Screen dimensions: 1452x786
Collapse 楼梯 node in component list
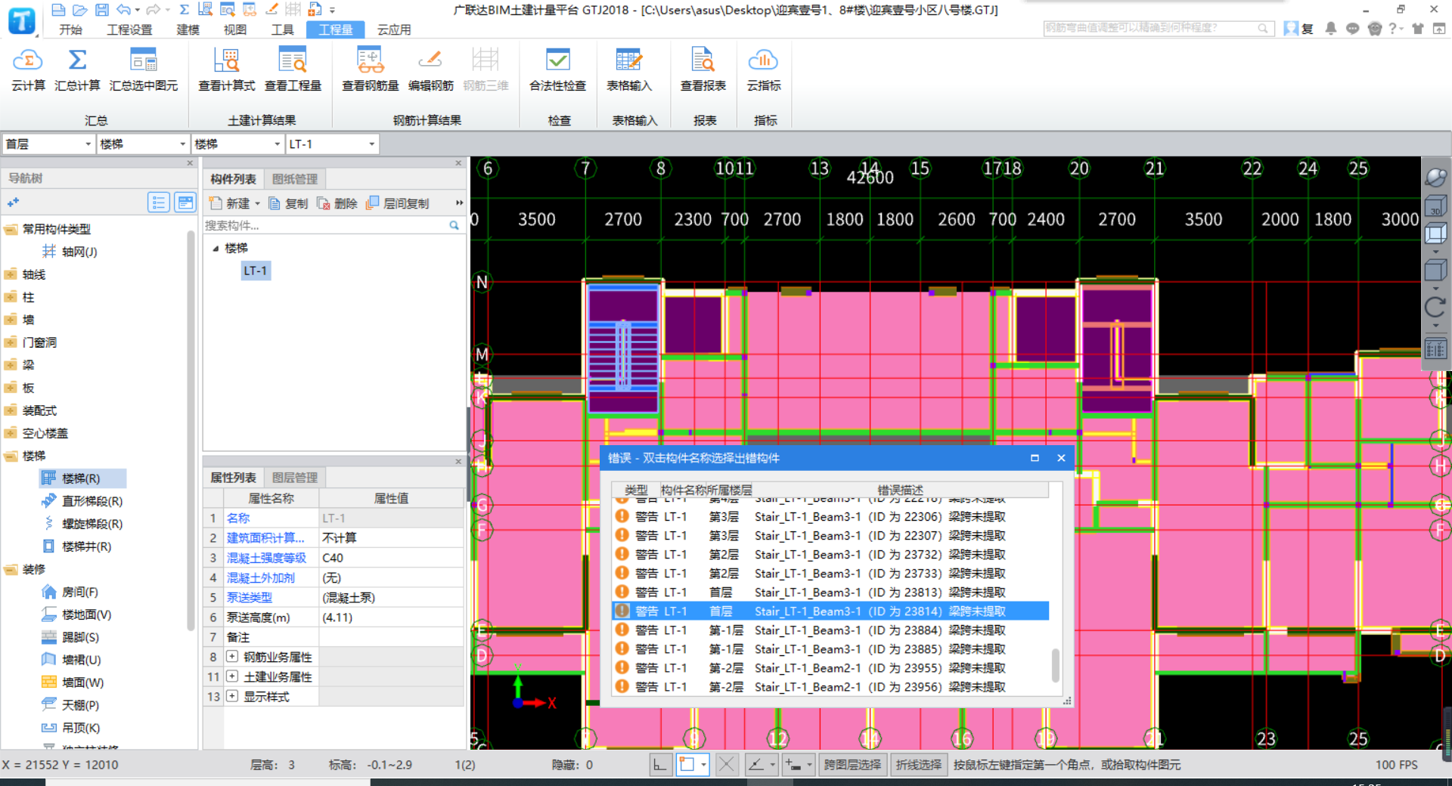click(x=216, y=248)
